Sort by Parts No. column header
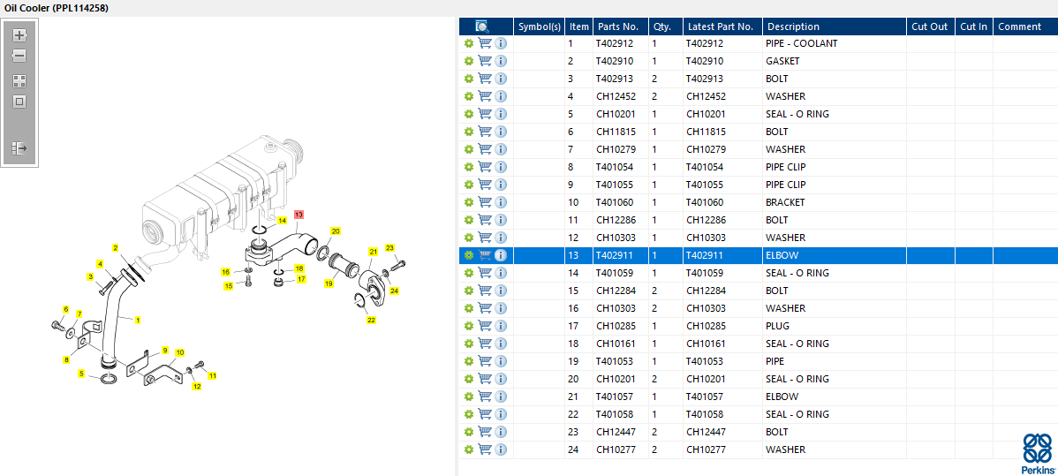Image resolution: width=1058 pixels, height=476 pixels. coord(620,26)
